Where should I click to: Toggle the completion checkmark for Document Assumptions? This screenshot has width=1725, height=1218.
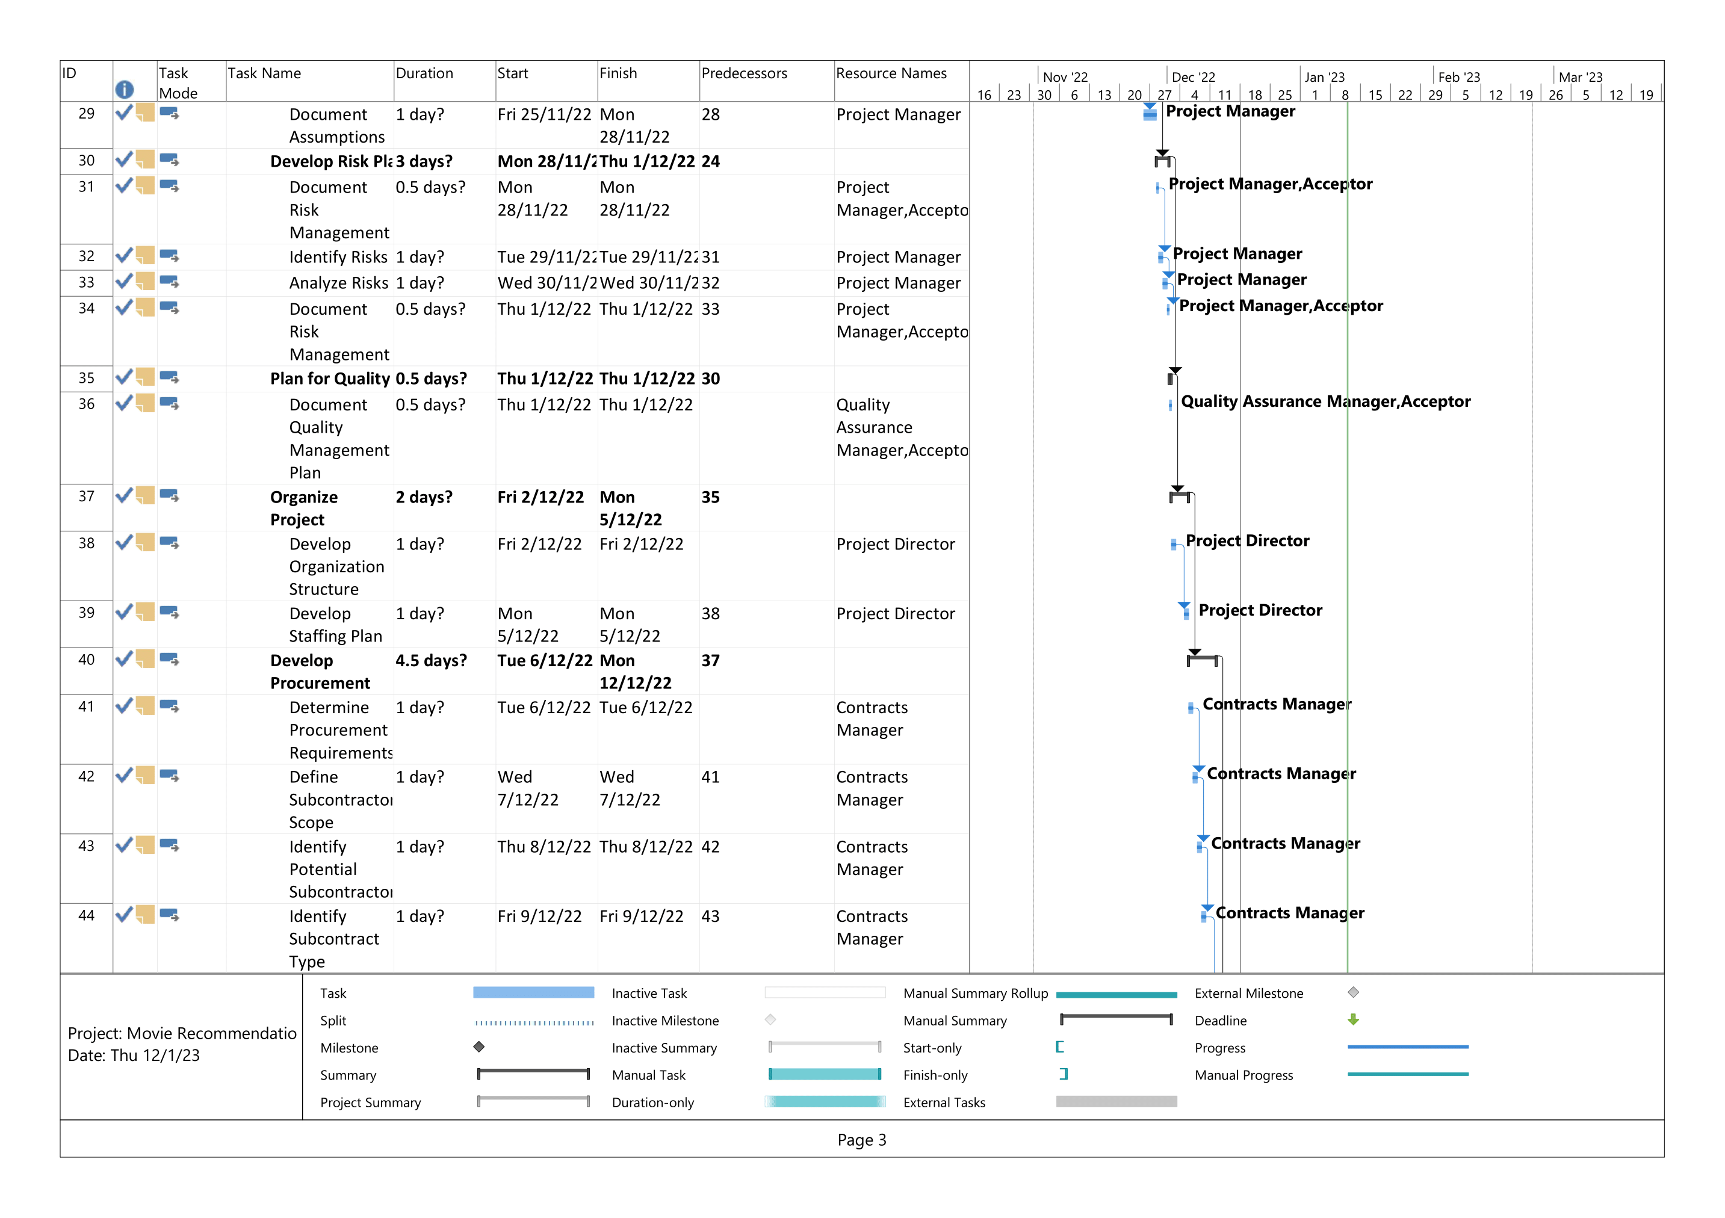click(x=124, y=112)
